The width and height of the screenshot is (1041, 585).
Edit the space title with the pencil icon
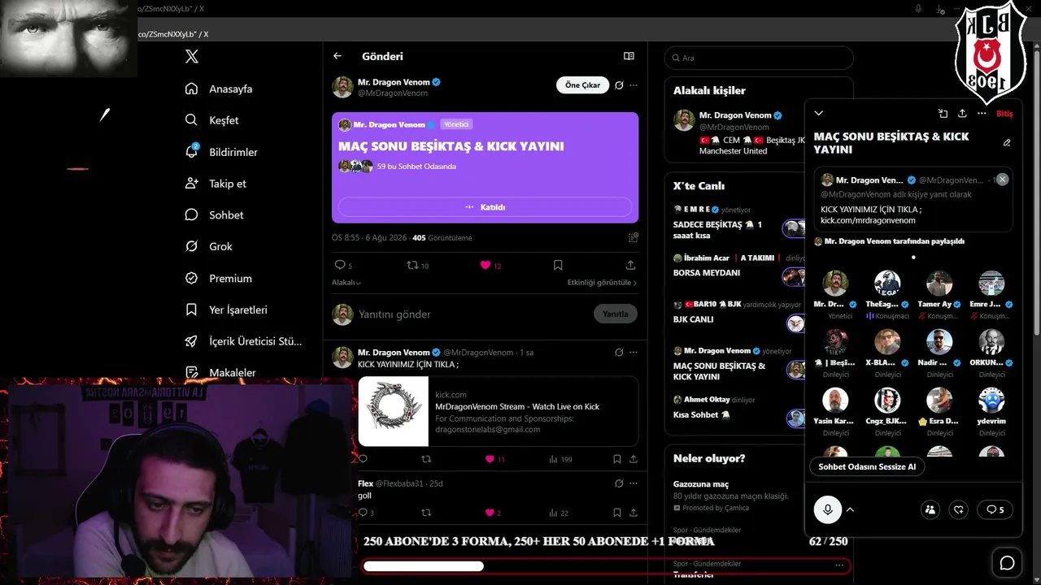[x=1007, y=143]
